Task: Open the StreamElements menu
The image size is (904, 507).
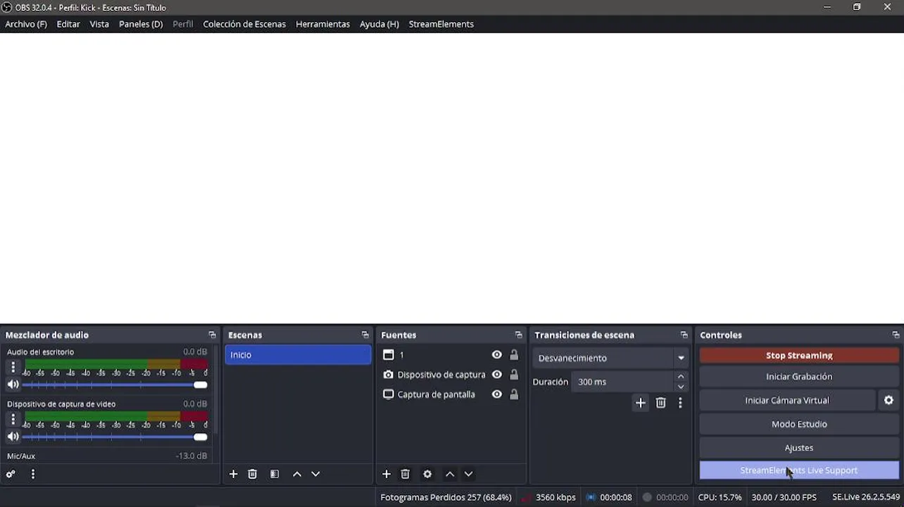Action: (x=441, y=24)
